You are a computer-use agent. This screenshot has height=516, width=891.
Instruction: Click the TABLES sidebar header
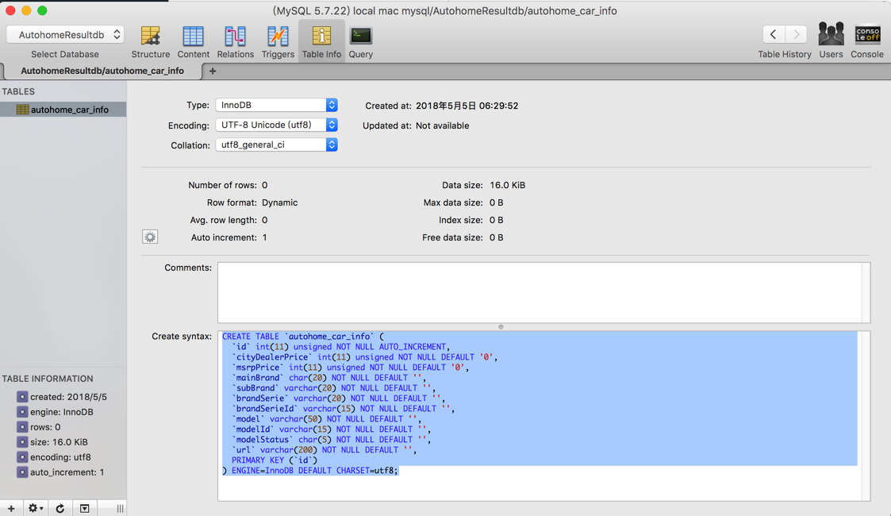coord(18,91)
